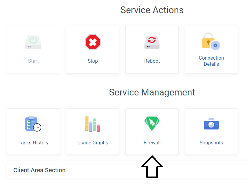This screenshot has width=248, height=186.
Task: Click the Service Actions heading
Action: (152, 10)
